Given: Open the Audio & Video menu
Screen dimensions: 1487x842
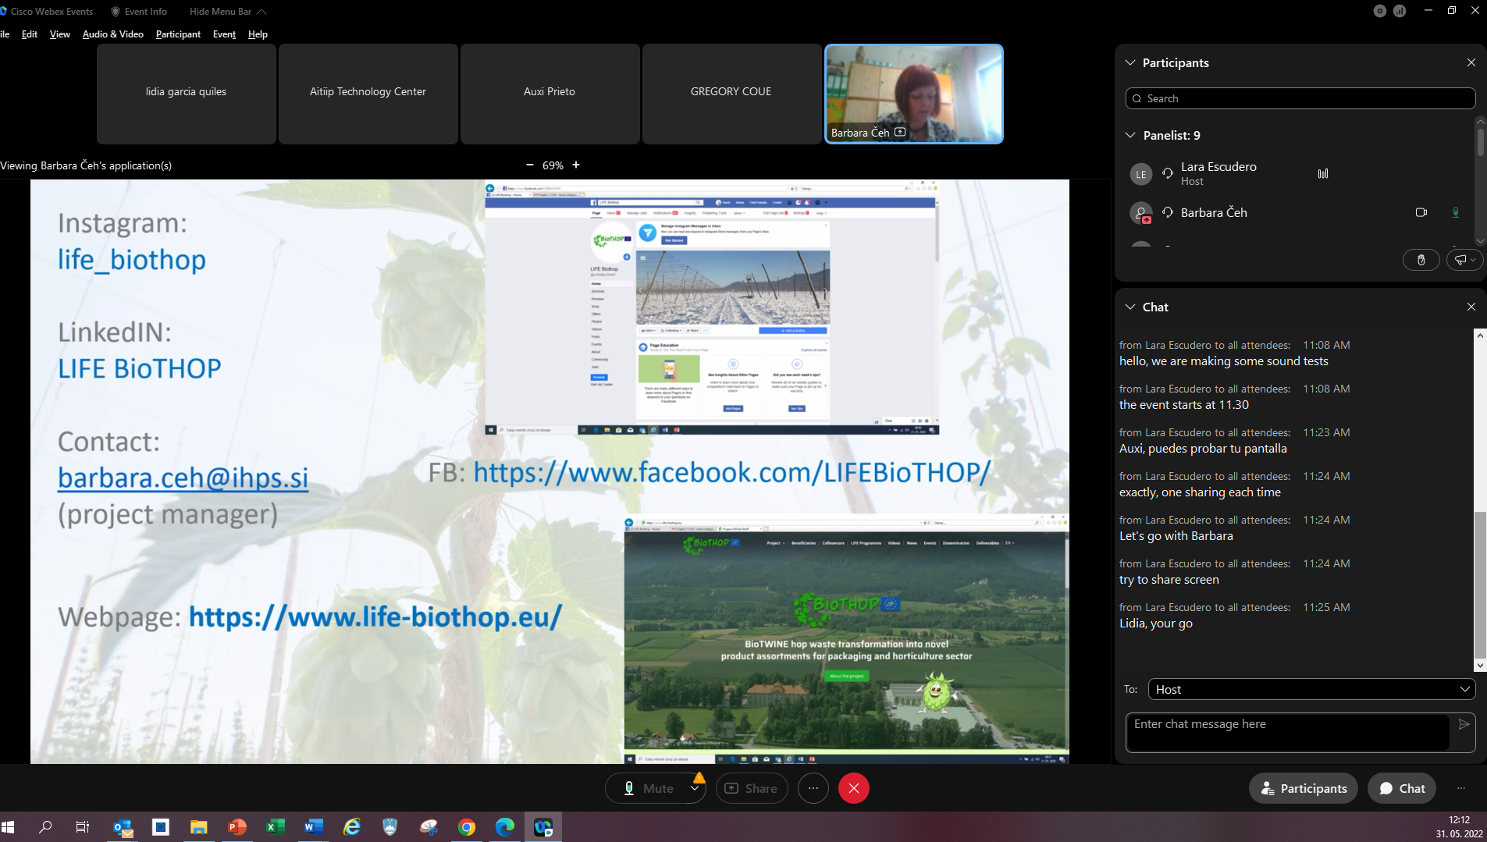Looking at the screenshot, I should pos(113,34).
